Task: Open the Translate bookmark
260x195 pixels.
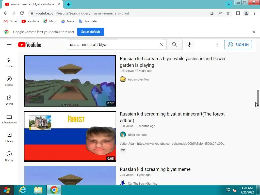Action: tap(88, 21)
